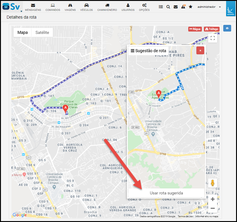
Task: Click marker A on the main map
Action: 66,109
